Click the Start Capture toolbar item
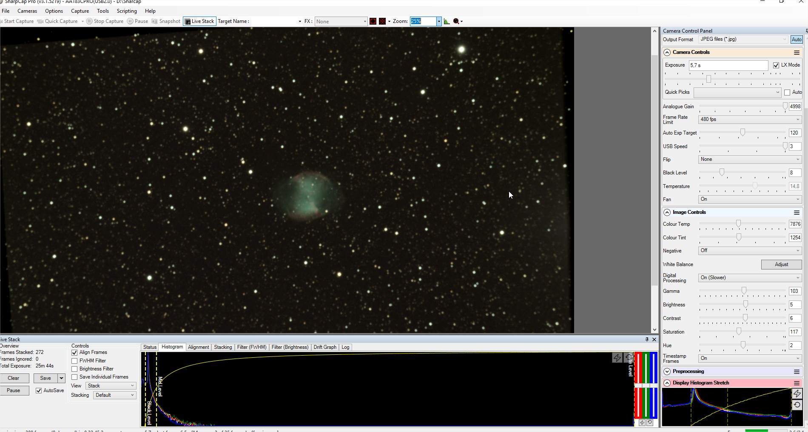The image size is (808, 432). coord(17,21)
